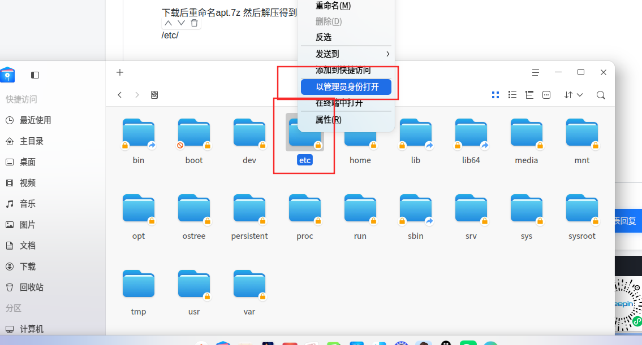Switch to list view
Viewport: 642px width, 345px height.
(x=512, y=95)
